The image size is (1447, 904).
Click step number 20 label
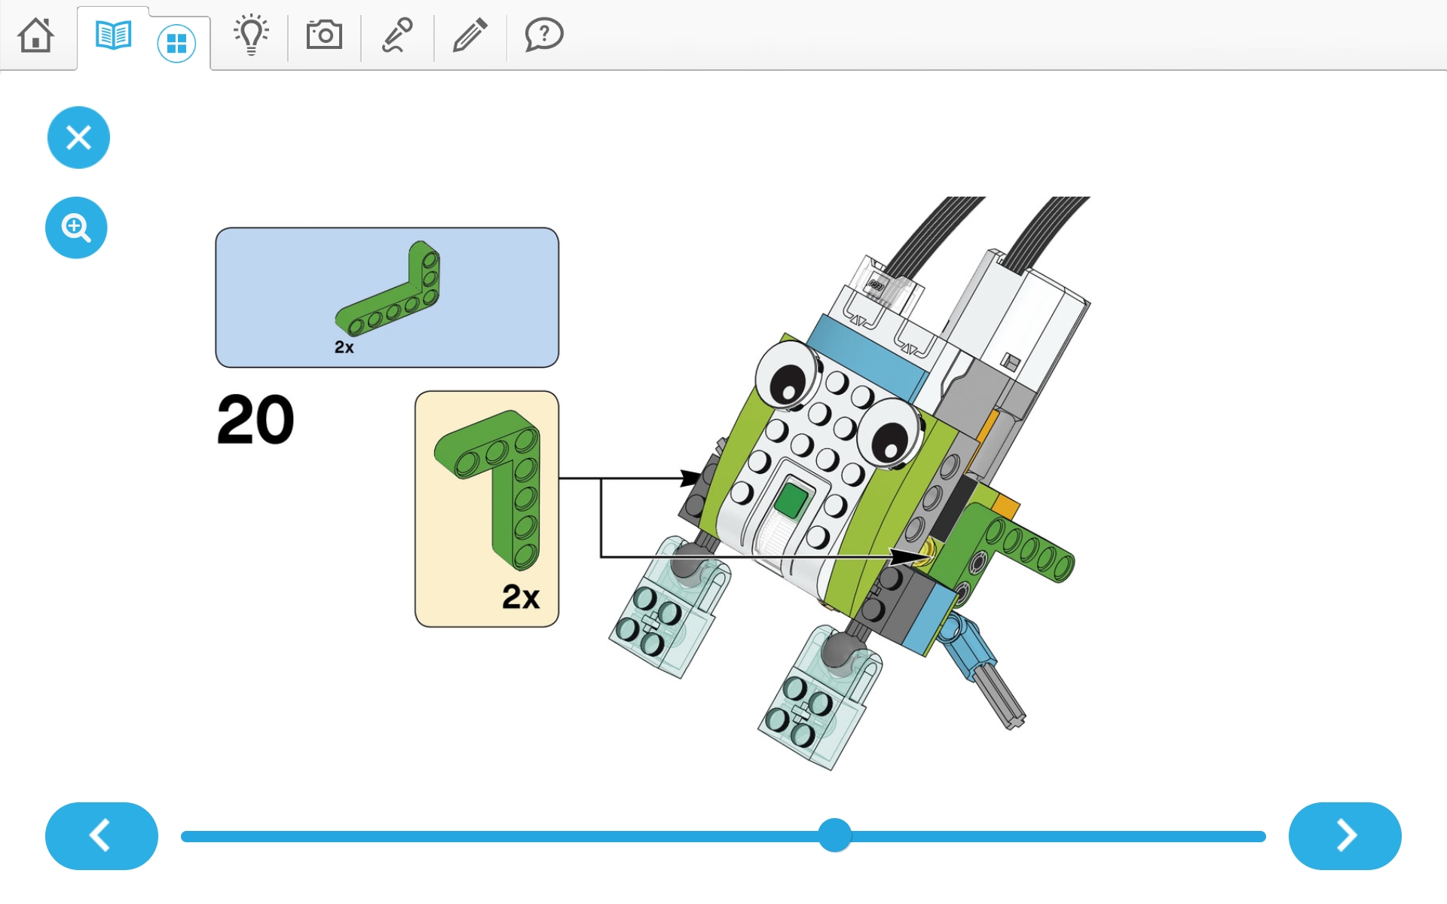click(x=255, y=420)
